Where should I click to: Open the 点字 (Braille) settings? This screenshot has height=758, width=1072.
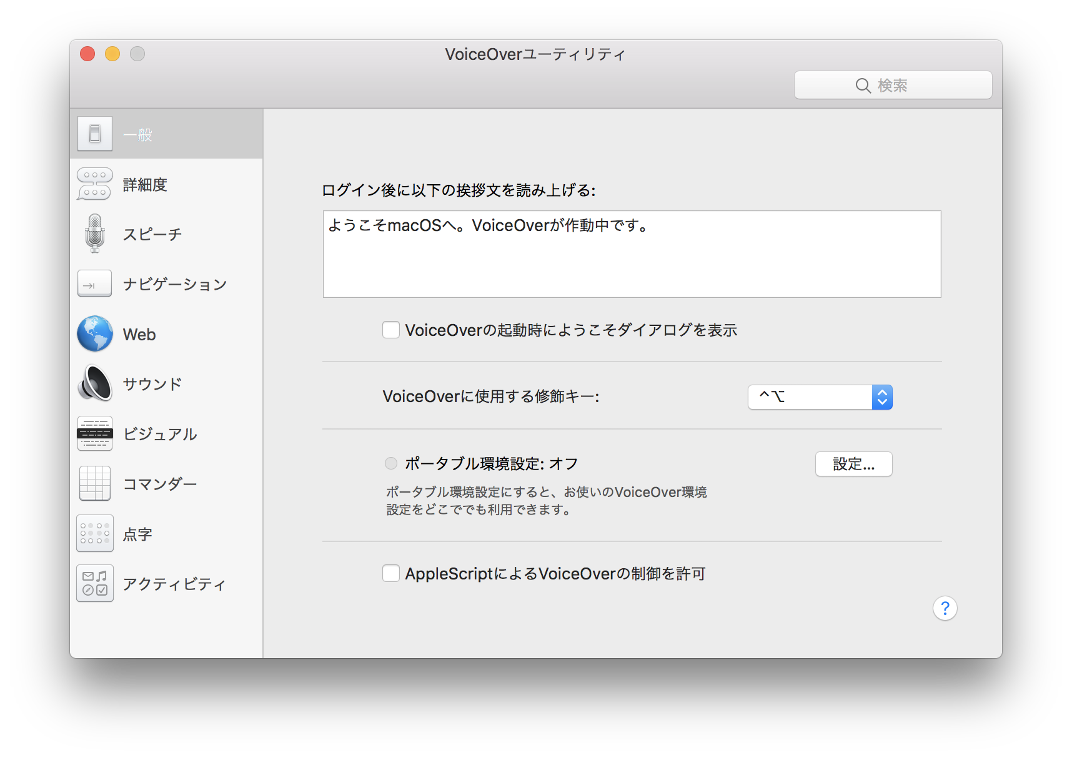pos(94,533)
